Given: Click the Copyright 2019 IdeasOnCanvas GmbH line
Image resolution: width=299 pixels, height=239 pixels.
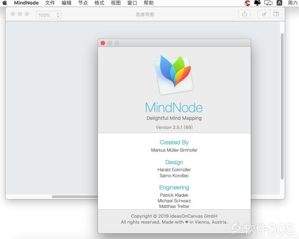Looking at the screenshot, I should 174,216.
